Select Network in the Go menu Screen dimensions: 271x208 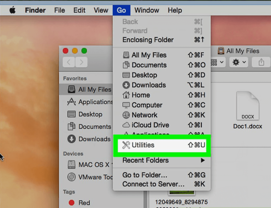click(145, 115)
